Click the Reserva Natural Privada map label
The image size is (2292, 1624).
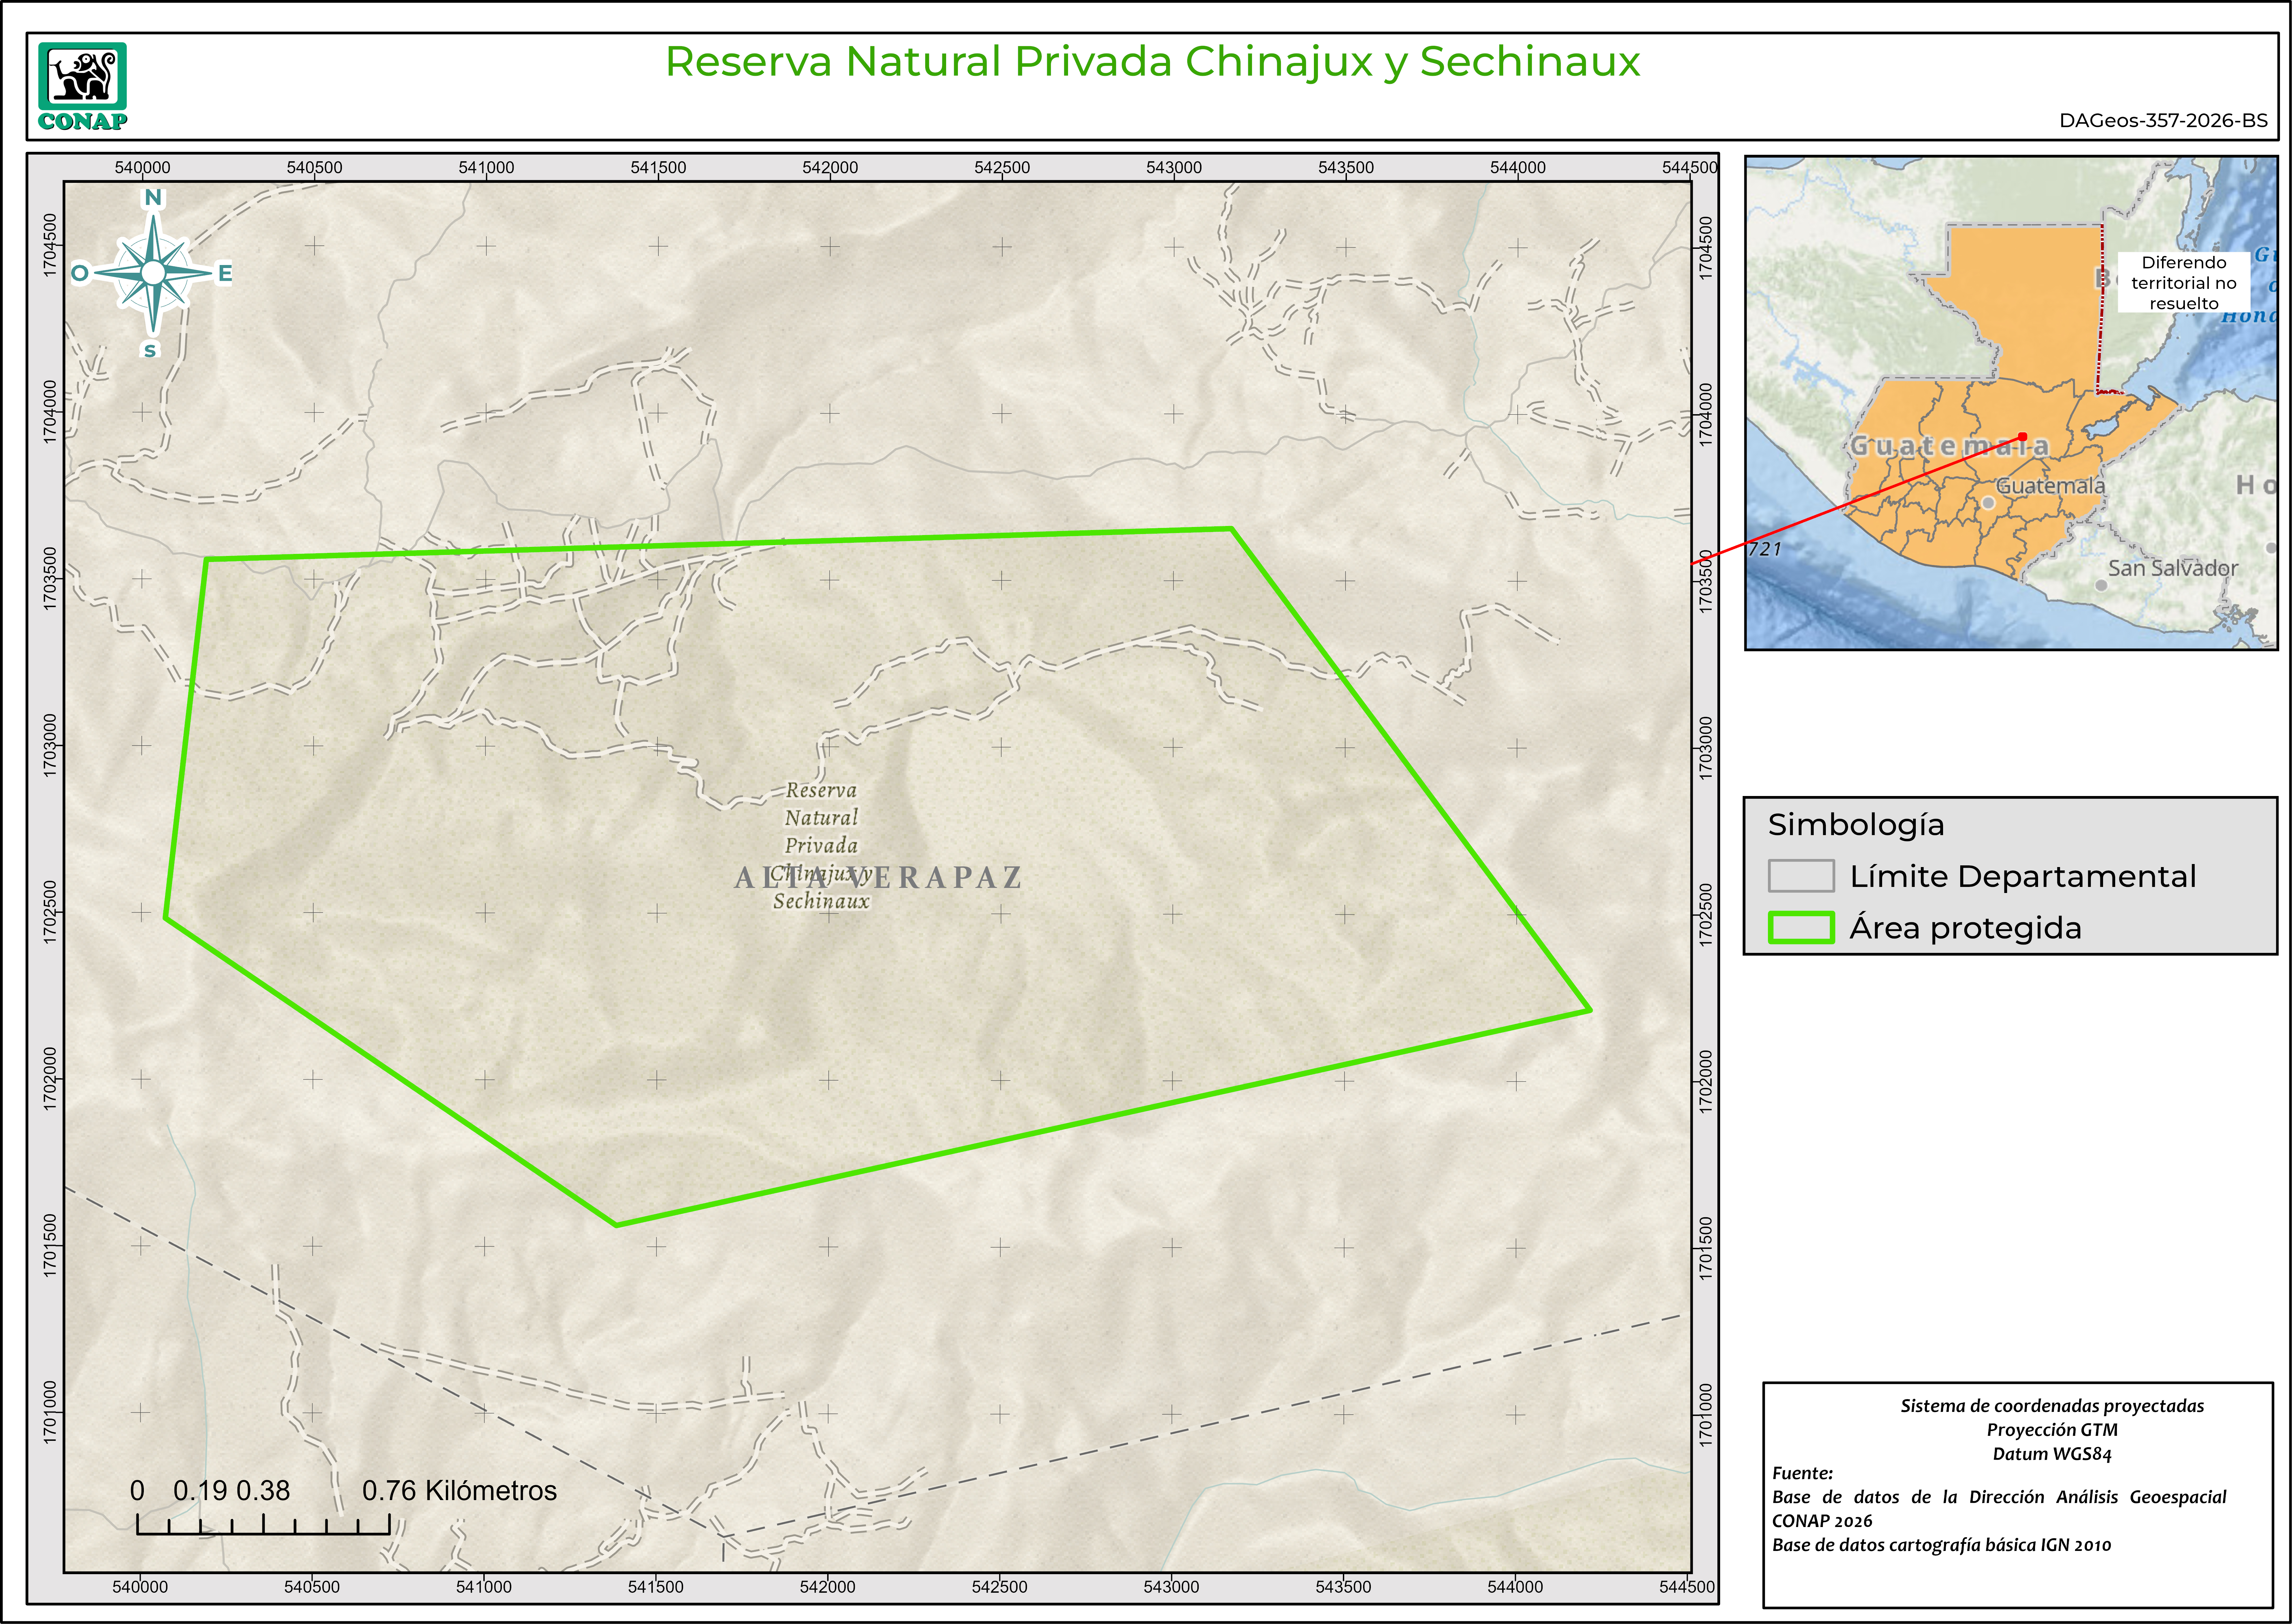tap(821, 818)
